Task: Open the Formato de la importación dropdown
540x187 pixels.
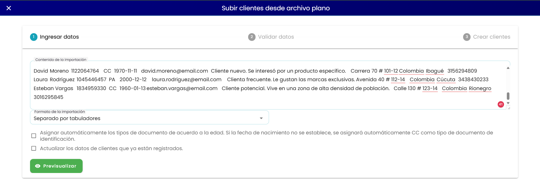Action: click(x=149, y=118)
